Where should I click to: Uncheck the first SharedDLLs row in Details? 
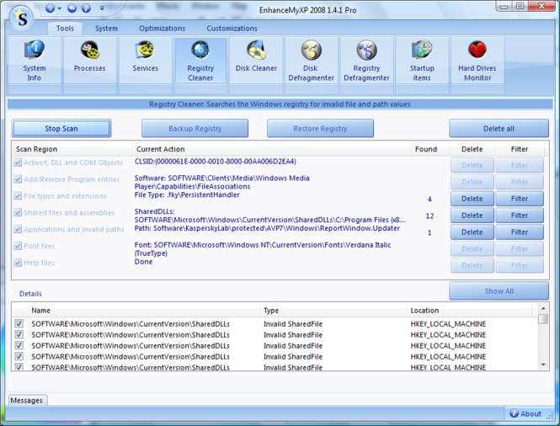[19, 323]
